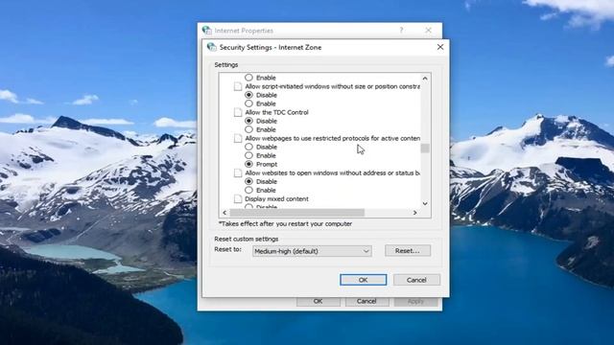Click 'Takes effect after you restart' note
Screen dimensions: 614x345
pyautogui.click(x=285, y=223)
